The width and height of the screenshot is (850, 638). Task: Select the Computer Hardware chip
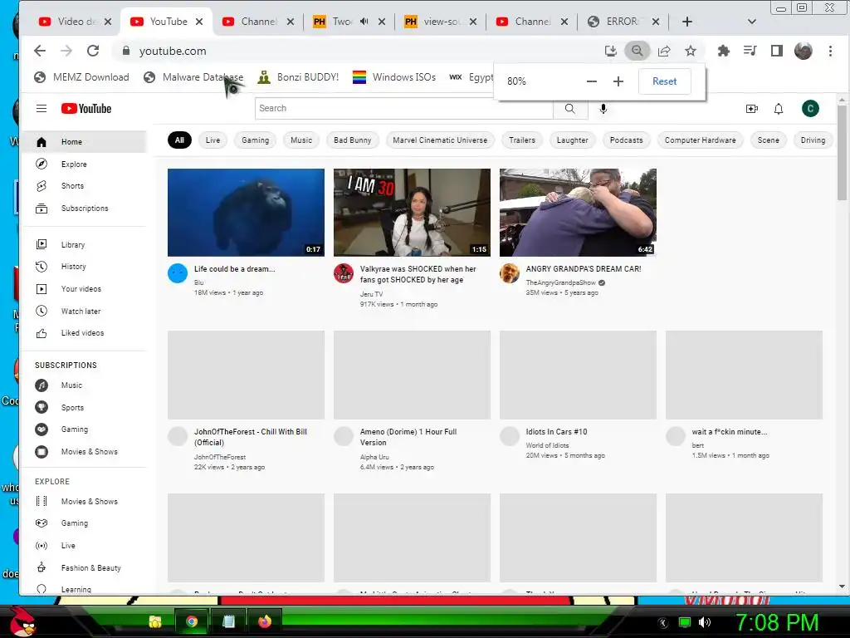click(x=701, y=140)
